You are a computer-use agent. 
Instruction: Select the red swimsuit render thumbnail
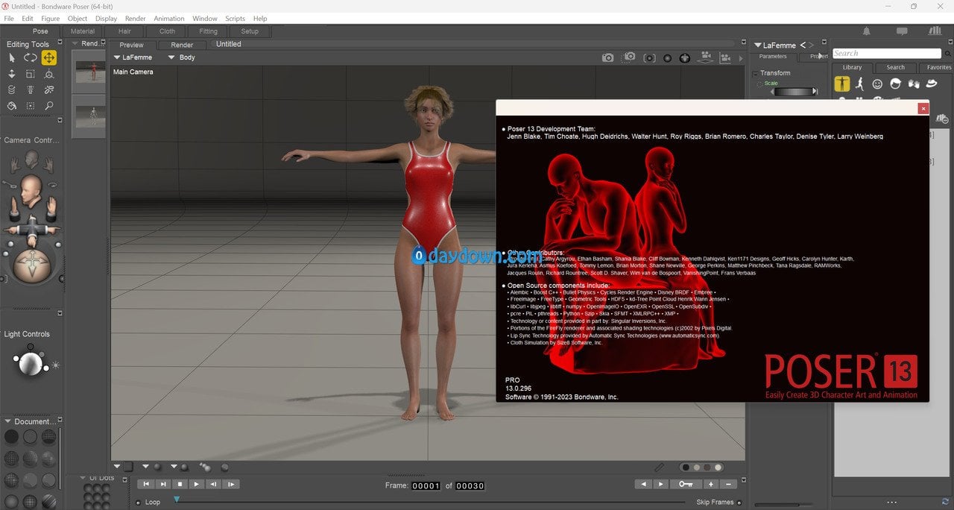coord(91,72)
